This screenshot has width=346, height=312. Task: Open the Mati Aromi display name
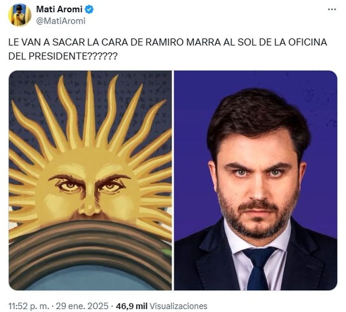[x=59, y=9]
